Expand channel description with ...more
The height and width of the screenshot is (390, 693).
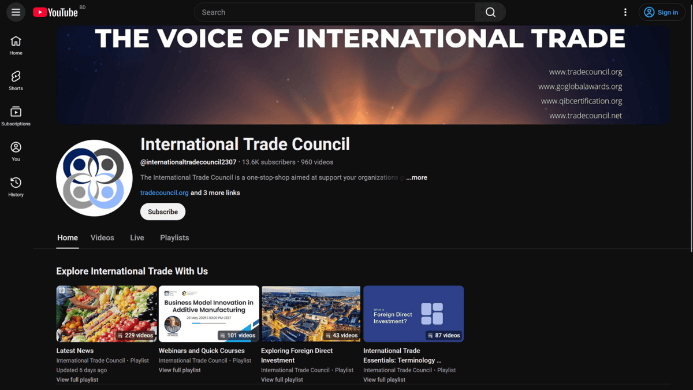pyautogui.click(x=416, y=177)
